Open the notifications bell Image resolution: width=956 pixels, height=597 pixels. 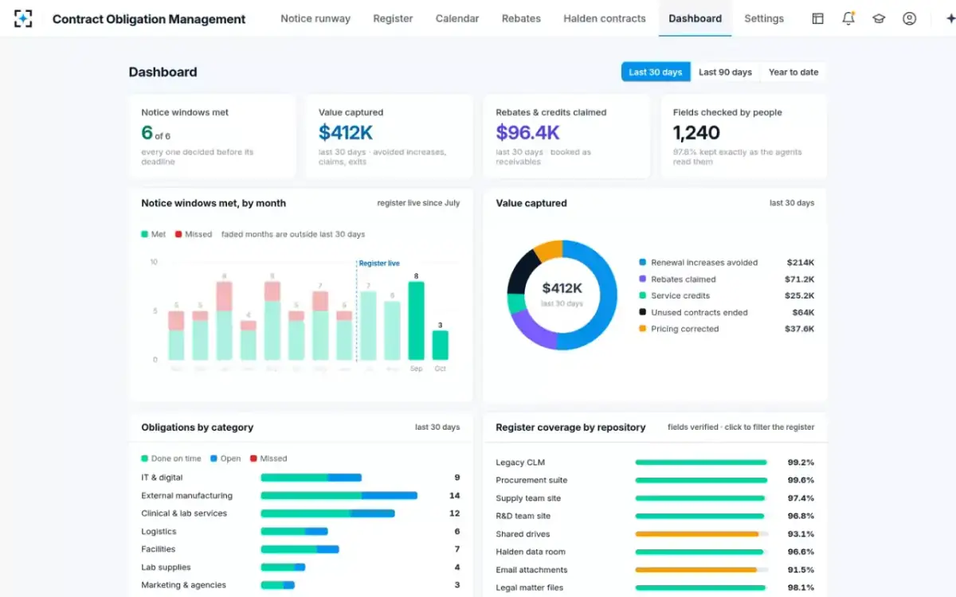pyautogui.click(x=848, y=18)
